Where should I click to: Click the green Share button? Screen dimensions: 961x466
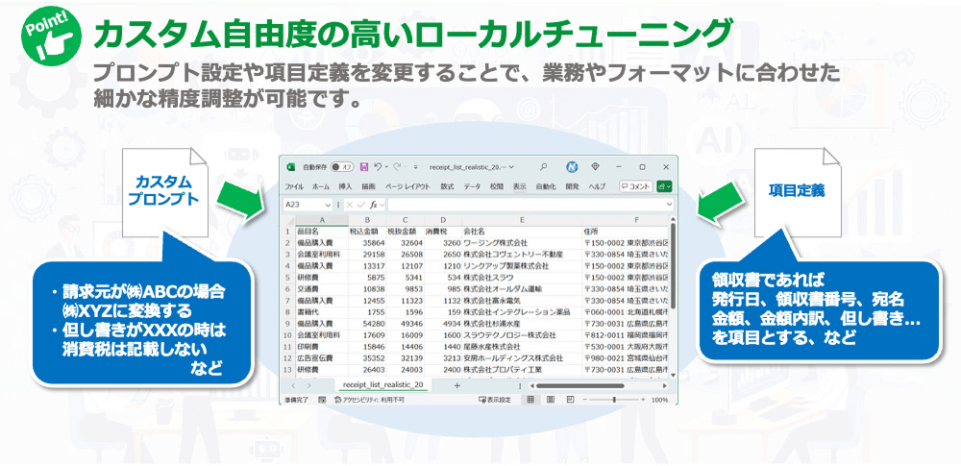663,186
